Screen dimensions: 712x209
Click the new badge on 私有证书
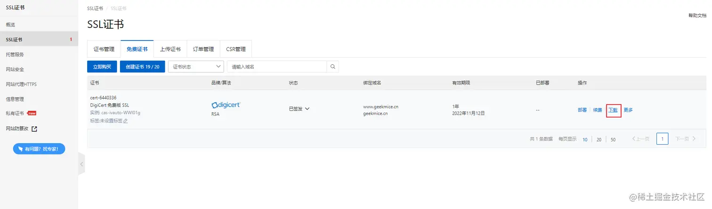coord(32,113)
